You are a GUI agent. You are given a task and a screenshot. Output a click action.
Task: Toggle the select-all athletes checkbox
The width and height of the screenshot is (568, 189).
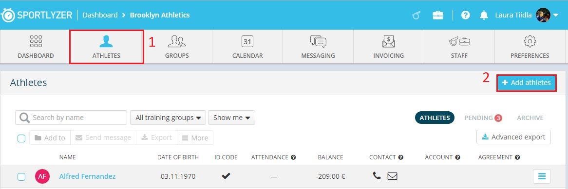click(21, 138)
